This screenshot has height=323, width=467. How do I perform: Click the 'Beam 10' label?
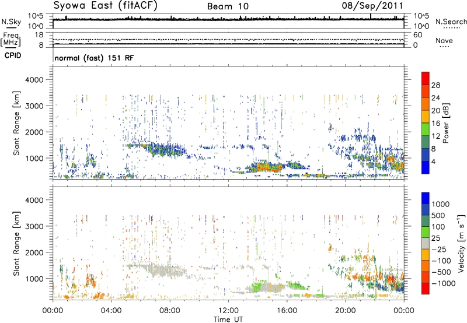click(228, 6)
